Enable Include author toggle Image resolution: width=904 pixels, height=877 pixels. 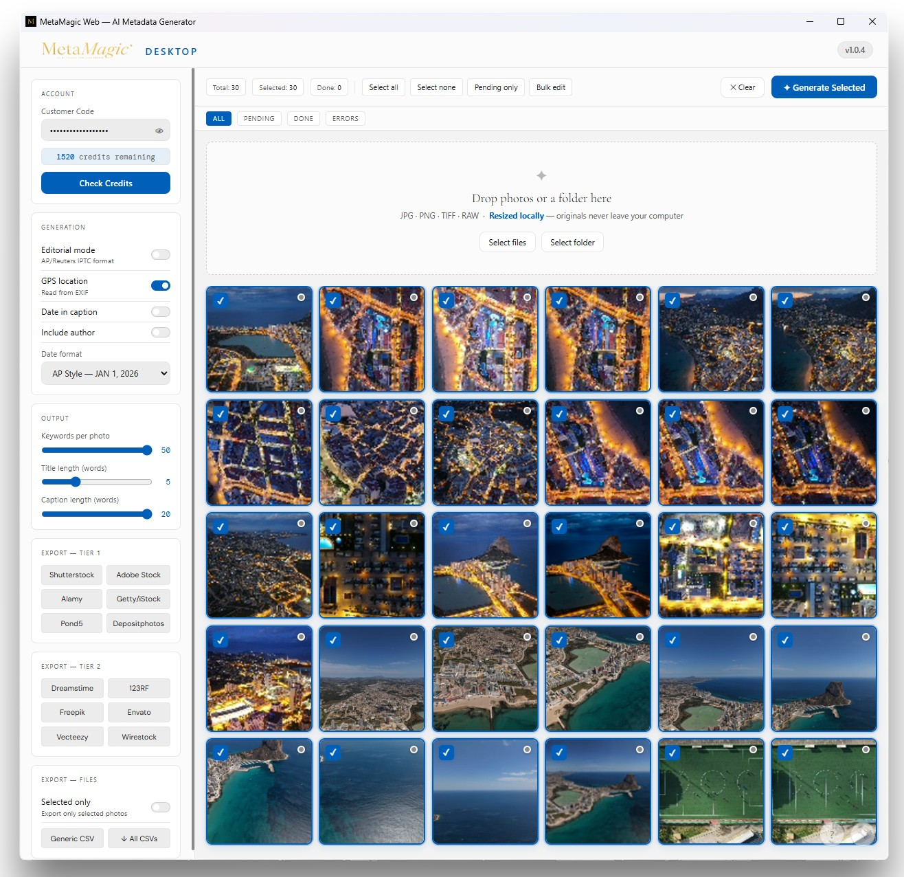(x=161, y=333)
